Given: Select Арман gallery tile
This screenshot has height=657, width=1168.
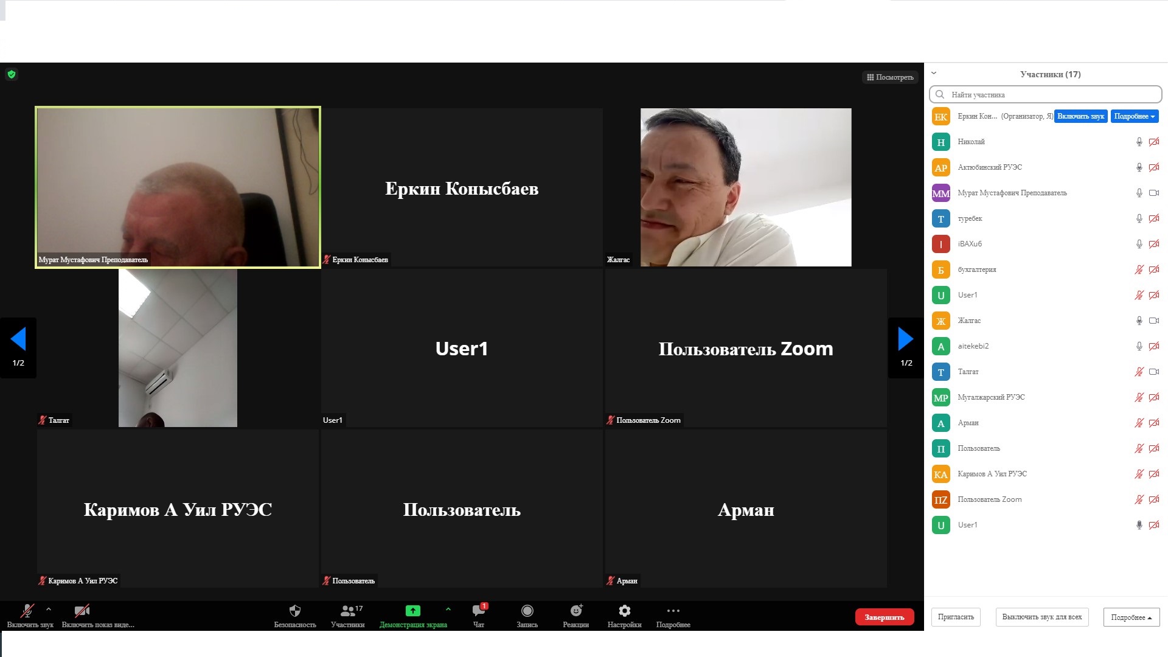Looking at the screenshot, I should click(746, 509).
